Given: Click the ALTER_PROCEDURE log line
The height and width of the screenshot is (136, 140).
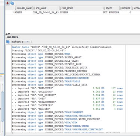Looking at the screenshot, I should [56, 119].
